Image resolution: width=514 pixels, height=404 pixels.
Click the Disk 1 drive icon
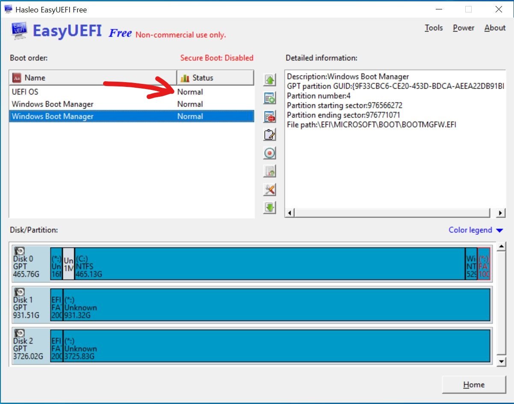[x=20, y=292]
